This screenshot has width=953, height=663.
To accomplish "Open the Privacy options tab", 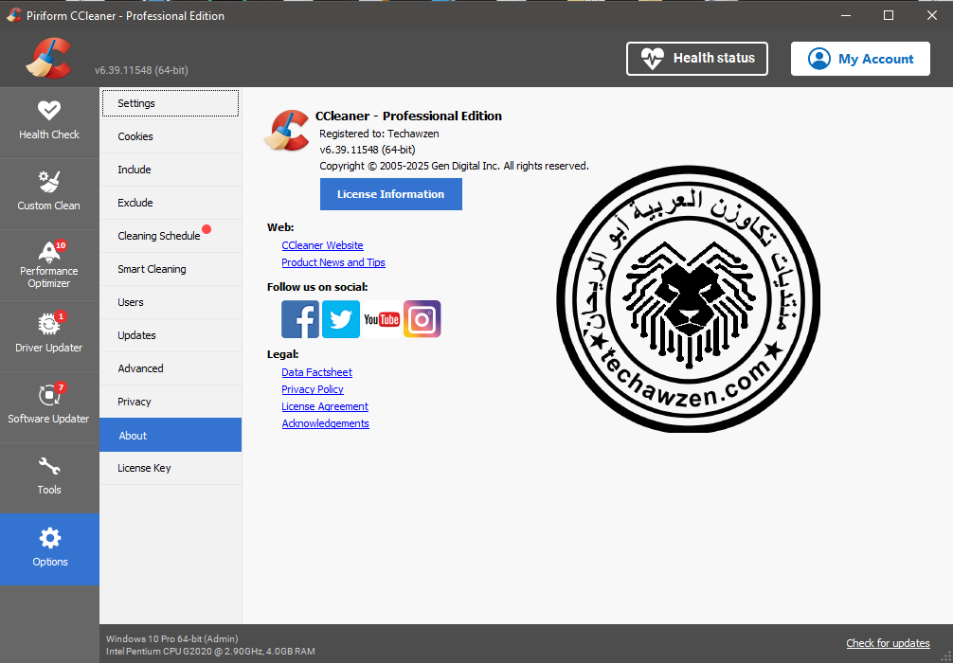I will pyautogui.click(x=171, y=402).
